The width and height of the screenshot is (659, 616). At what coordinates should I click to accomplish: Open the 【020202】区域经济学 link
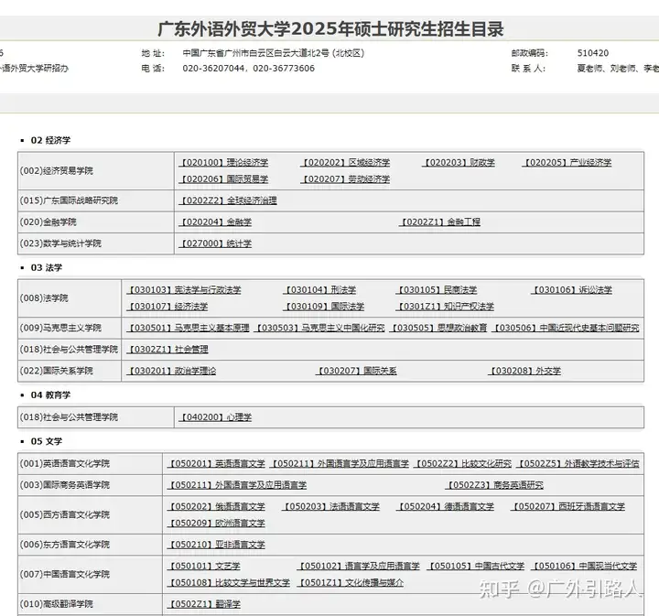pos(345,163)
